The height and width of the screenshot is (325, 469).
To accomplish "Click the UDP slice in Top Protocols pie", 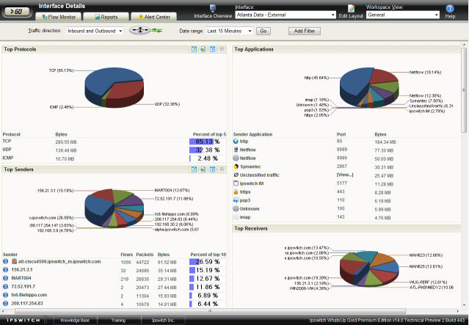I will tap(127, 91).
